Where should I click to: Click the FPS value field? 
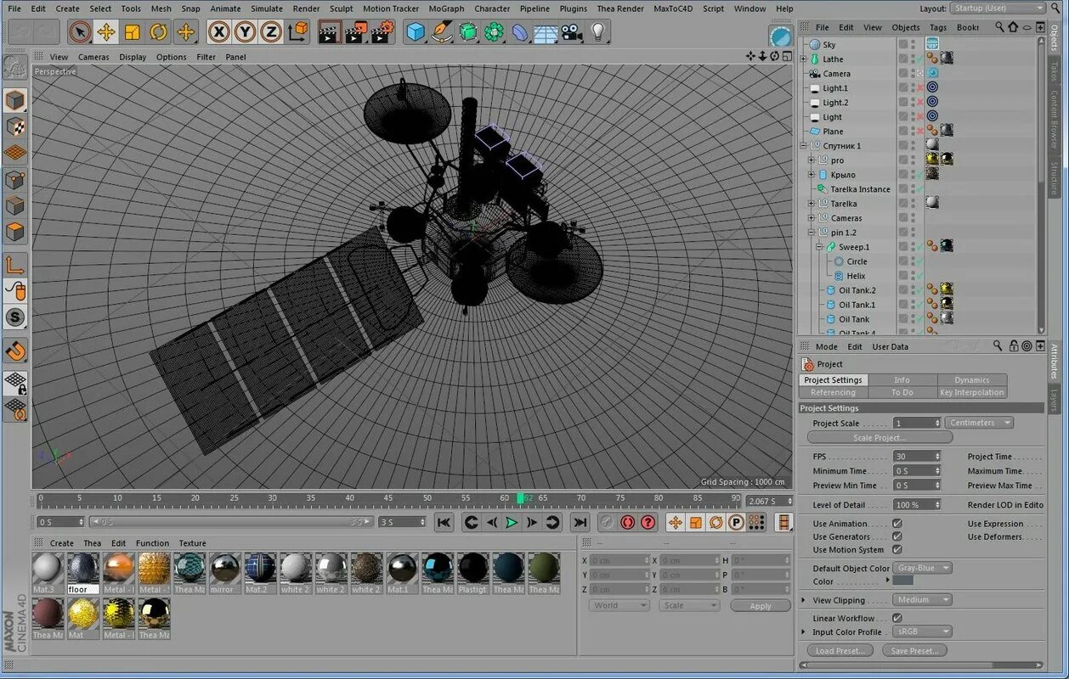(916, 457)
